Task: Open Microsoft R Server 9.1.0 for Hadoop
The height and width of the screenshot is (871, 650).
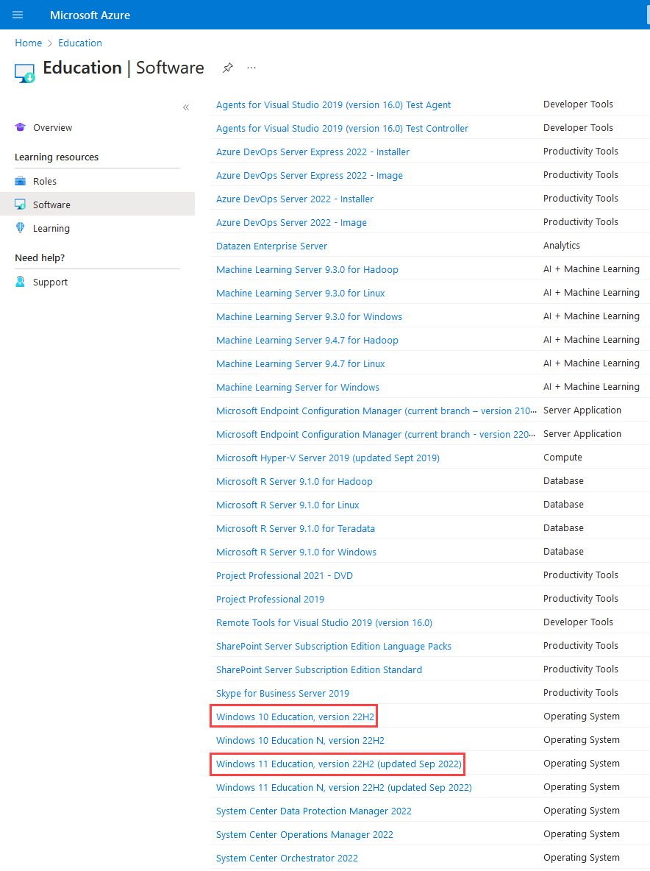Action: click(x=294, y=482)
